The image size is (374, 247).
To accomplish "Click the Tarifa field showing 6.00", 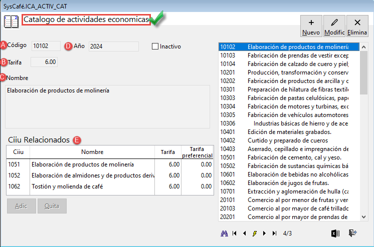I will tap(44, 62).
